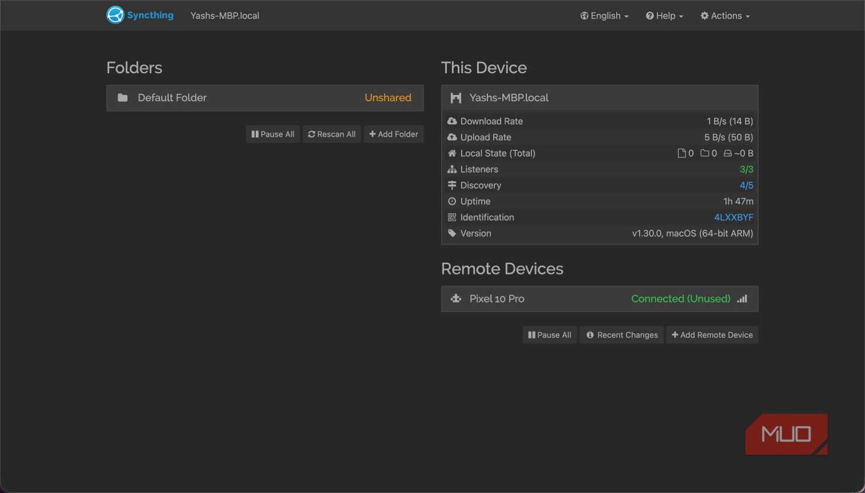
Task: Click the Download Rate cloud icon
Action: point(452,121)
